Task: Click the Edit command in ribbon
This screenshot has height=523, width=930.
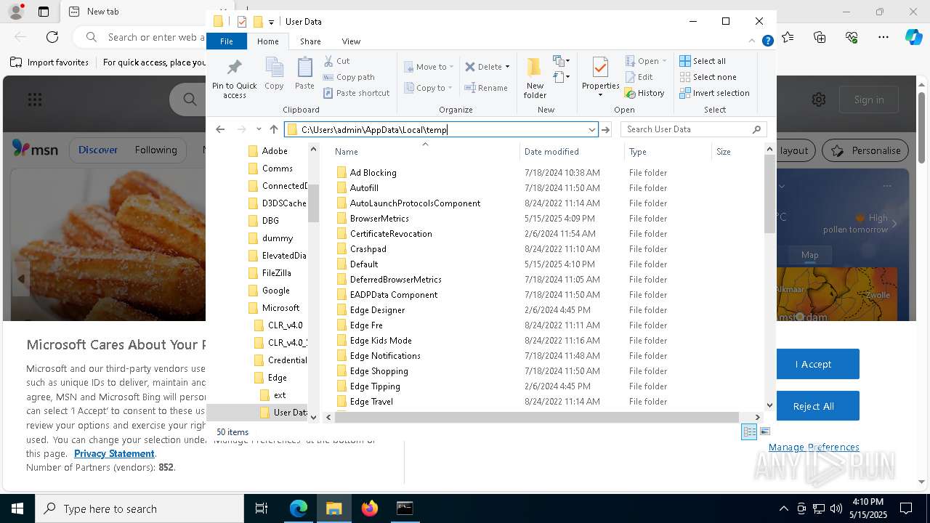Action: (639, 77)
